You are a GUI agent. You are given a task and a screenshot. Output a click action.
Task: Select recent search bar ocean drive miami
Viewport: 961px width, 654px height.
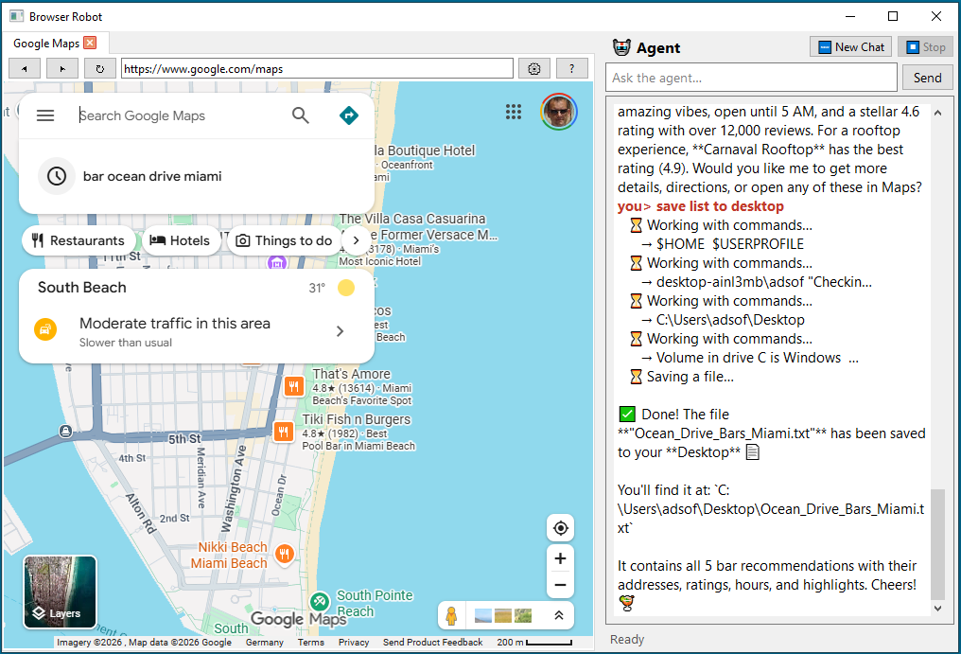[x=197, y=176]
